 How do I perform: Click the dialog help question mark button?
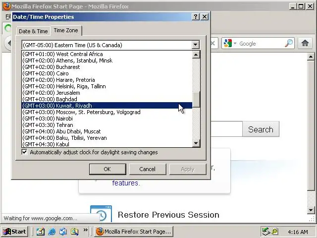tap(196, 16)
